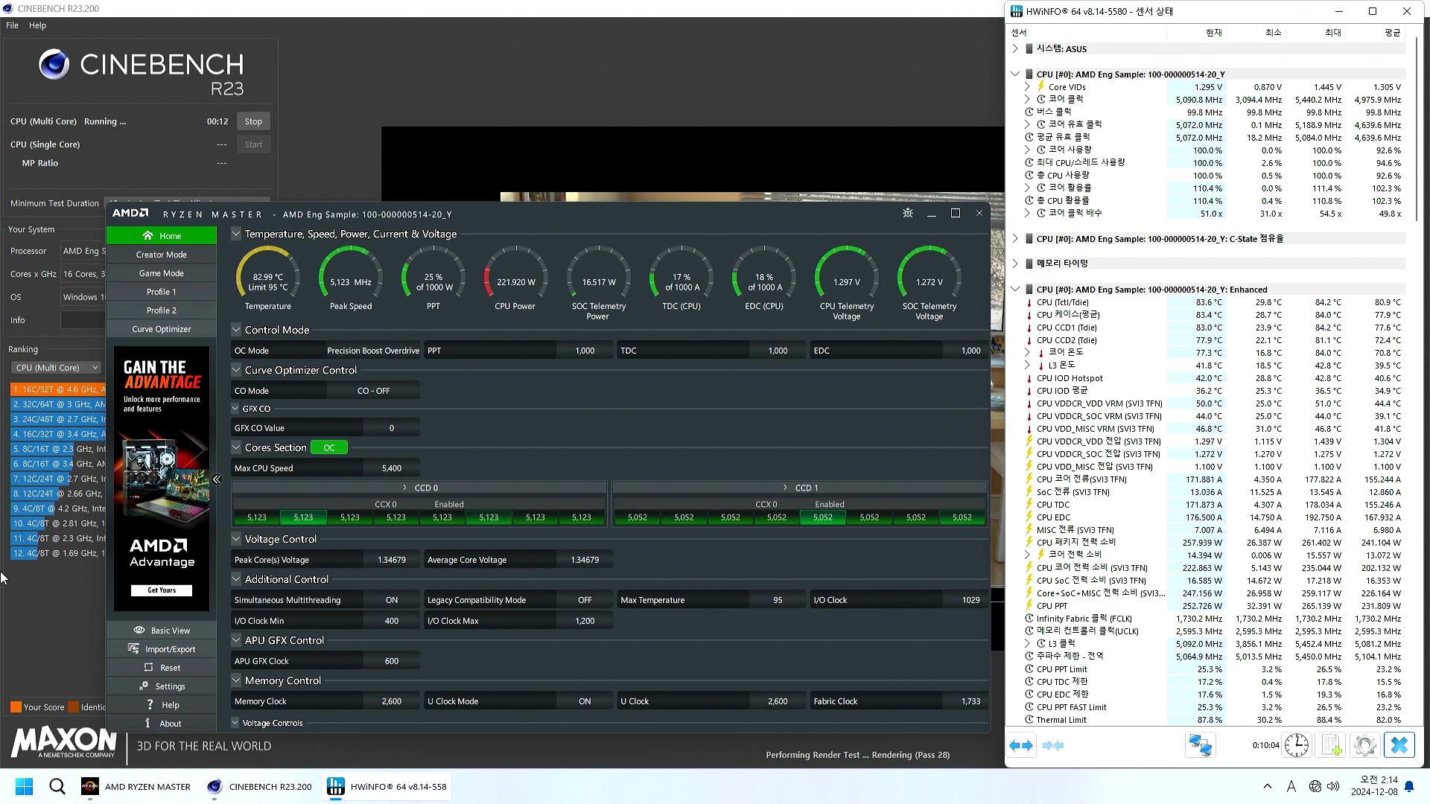Click the Max CPU Speed 5,400 field

[x=391, y=468]
